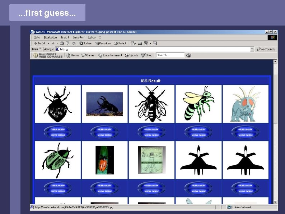
Task: Open the Favoriten toolbar button
Action: (103, 44)
